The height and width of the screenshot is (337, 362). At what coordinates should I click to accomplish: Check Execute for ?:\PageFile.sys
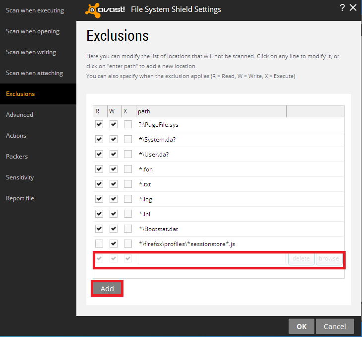[x=128, y=124]
